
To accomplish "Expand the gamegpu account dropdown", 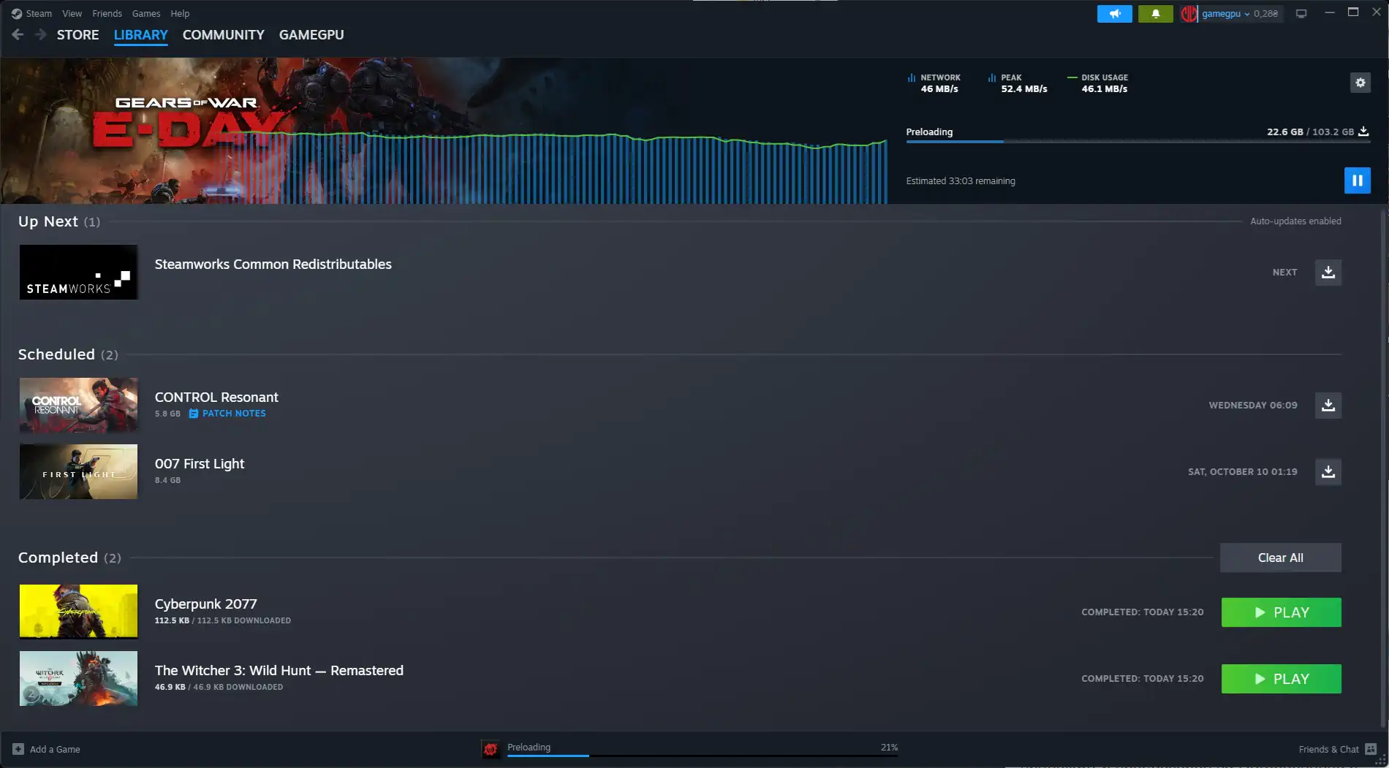I will 1225,14.
